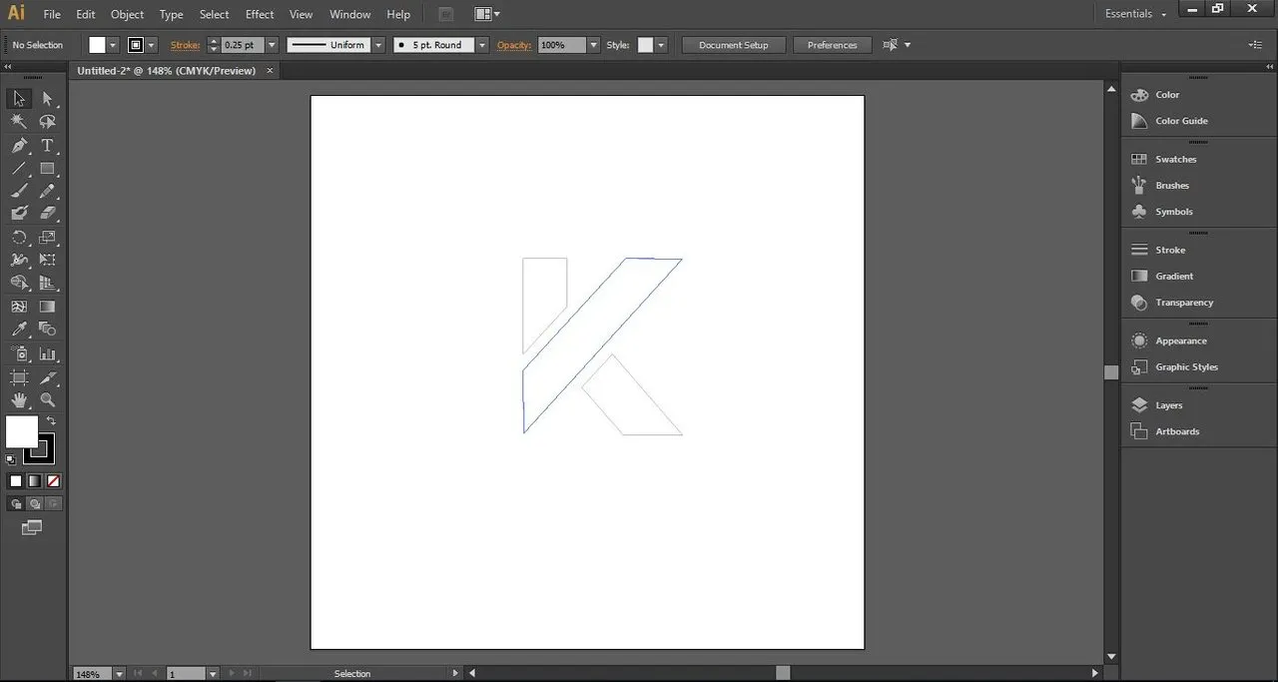
Task: Select the Paintbrush tool
Action: pyautogui.click(x=19, y=191)
